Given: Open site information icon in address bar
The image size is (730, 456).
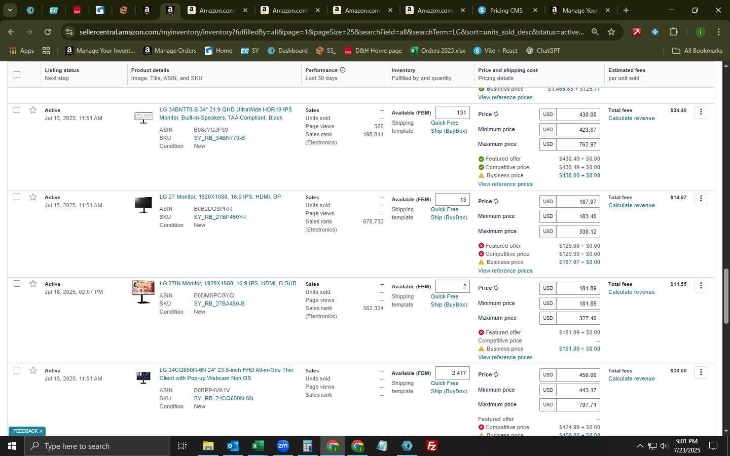Looking at the screenshot, I should pos(69,32).
